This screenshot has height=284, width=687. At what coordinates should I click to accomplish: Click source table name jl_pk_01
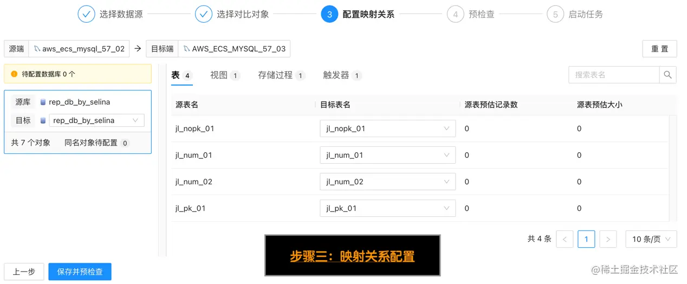click(191, 208)
